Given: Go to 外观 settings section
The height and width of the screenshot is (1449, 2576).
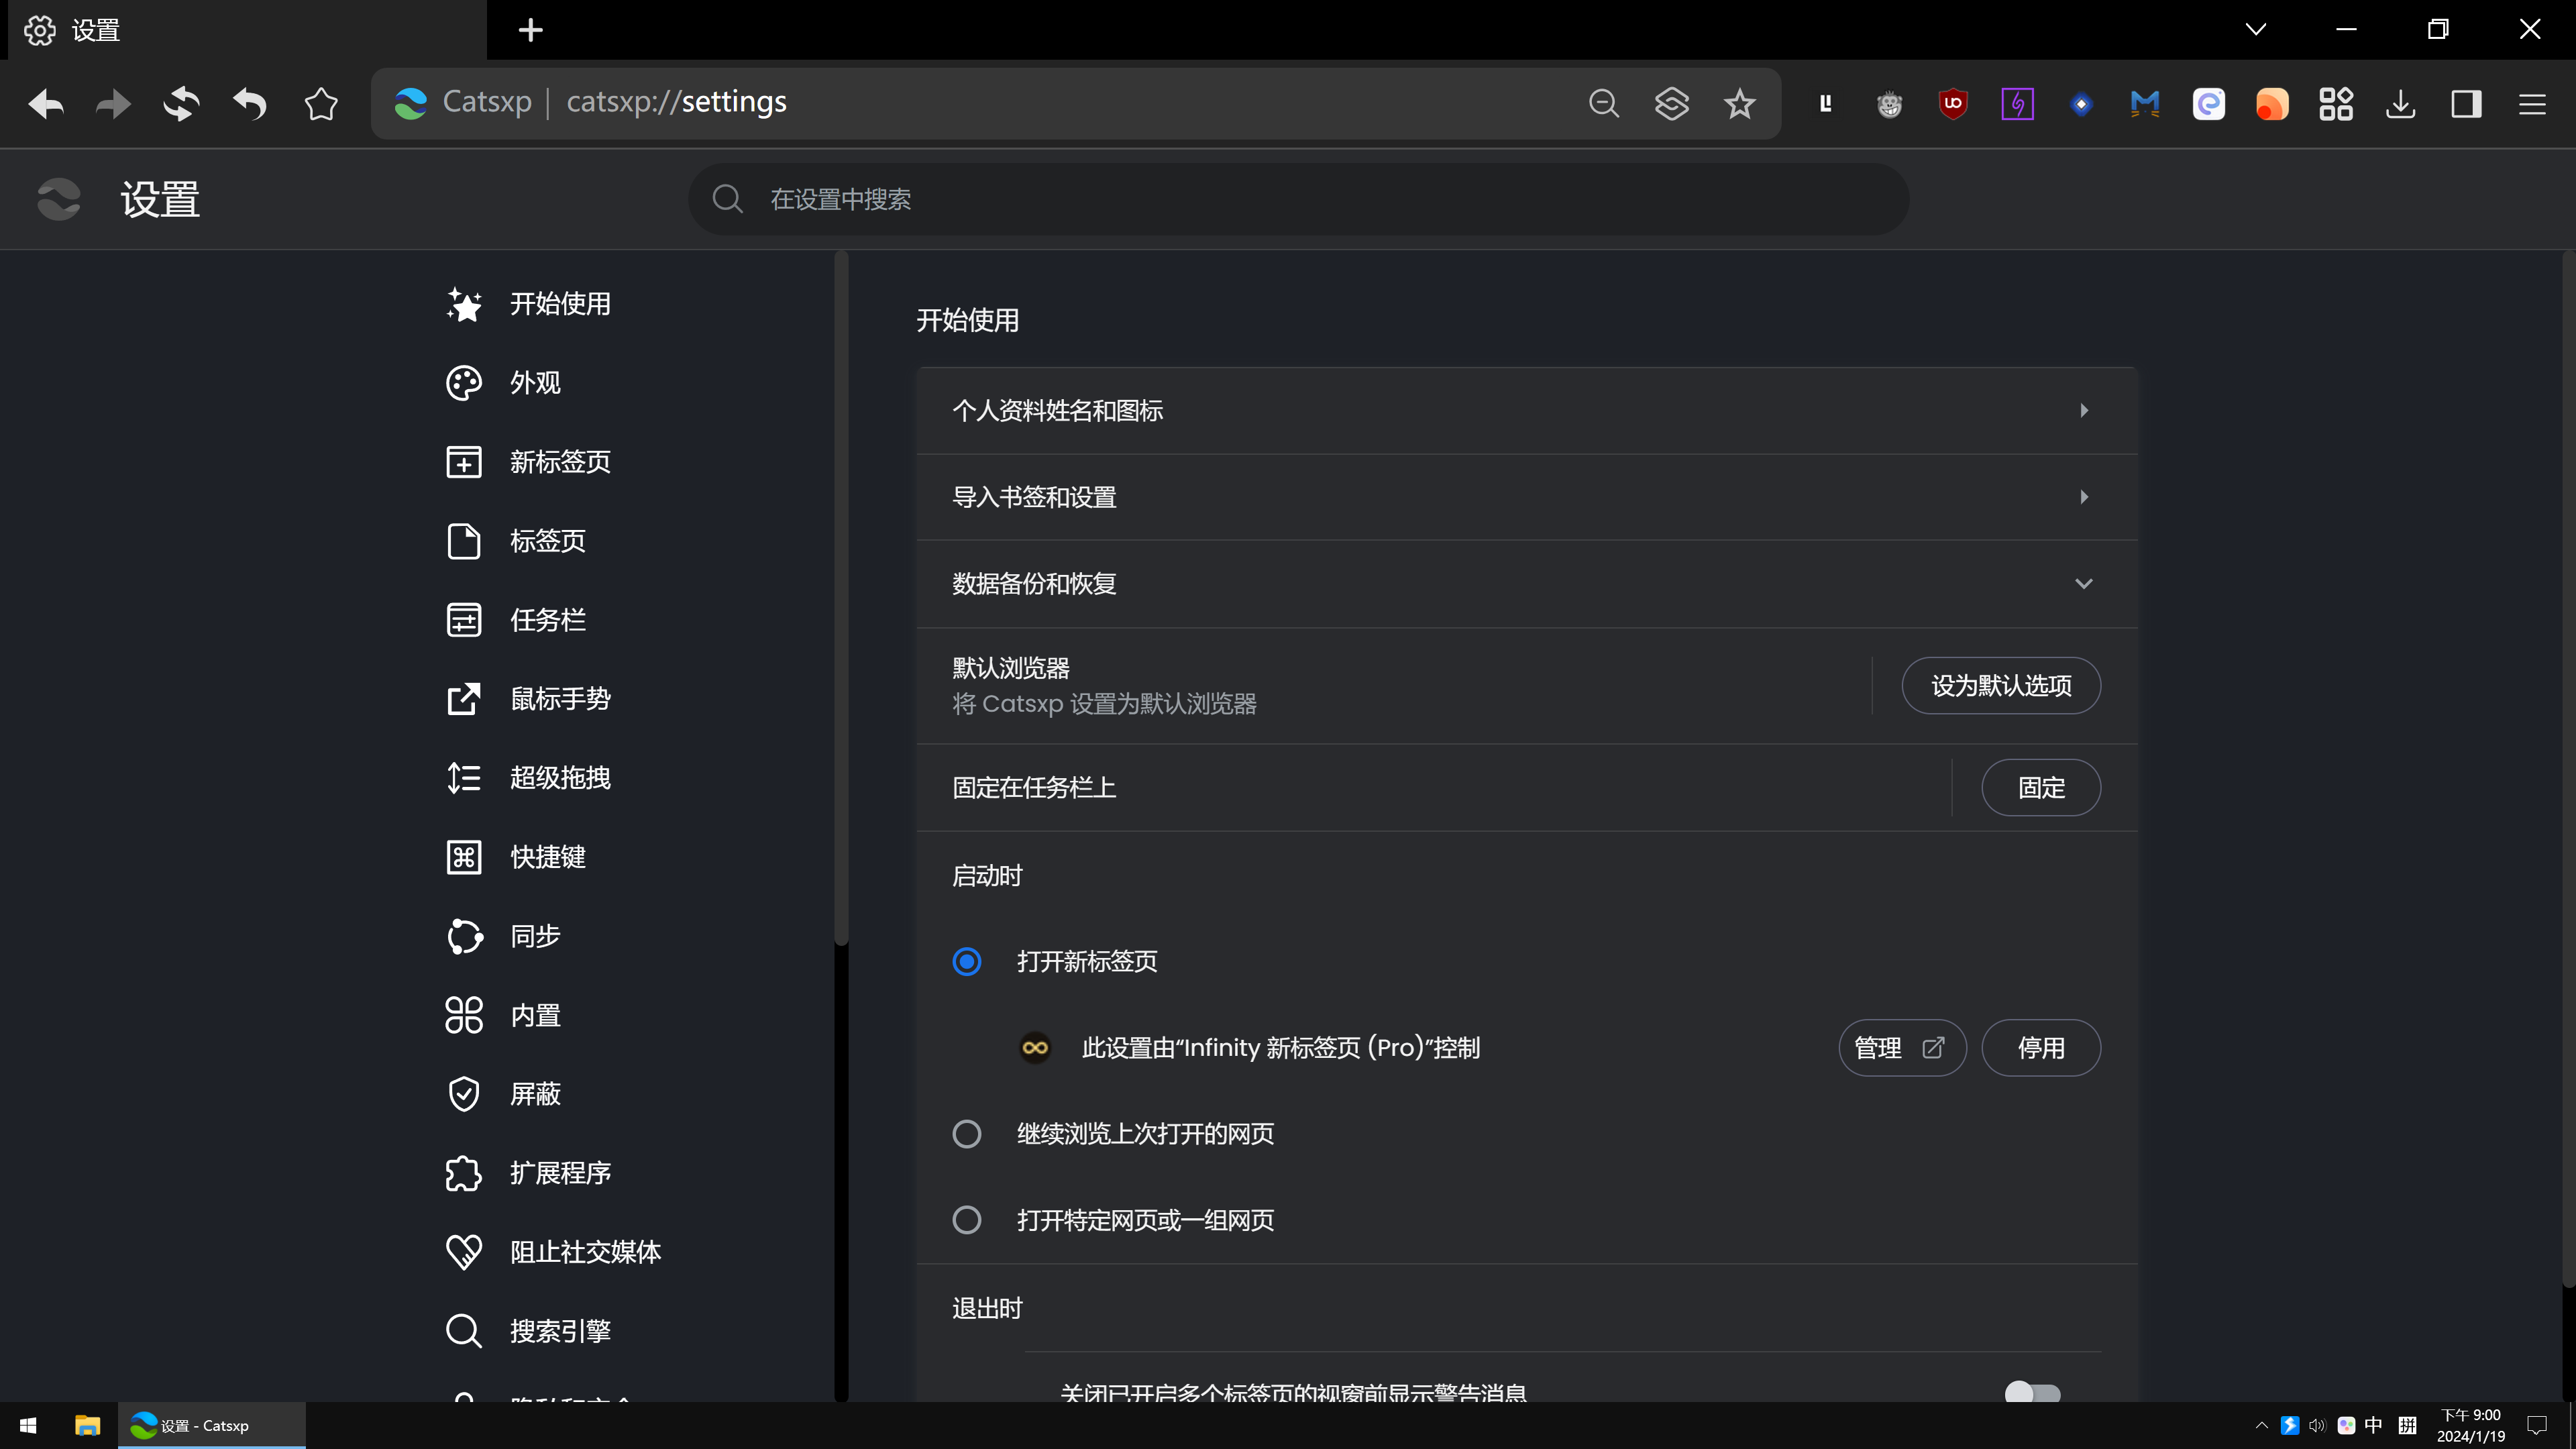Looking at the screenshot, I should (x=535, y=383).
